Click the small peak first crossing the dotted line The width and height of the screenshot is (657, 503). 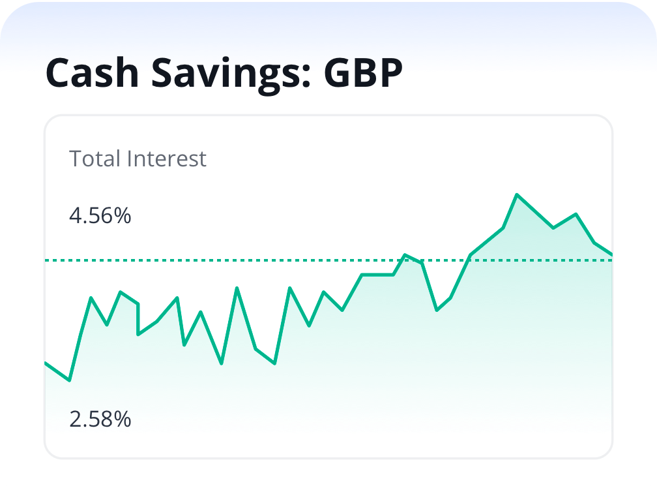(x=405, y=254)
